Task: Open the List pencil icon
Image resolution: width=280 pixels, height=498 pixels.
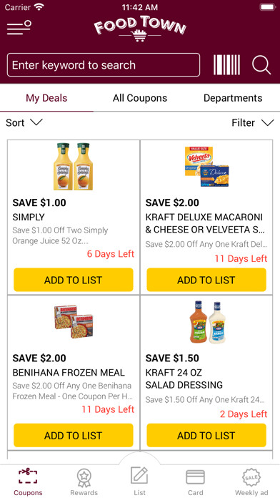Action: click(139, 475)
